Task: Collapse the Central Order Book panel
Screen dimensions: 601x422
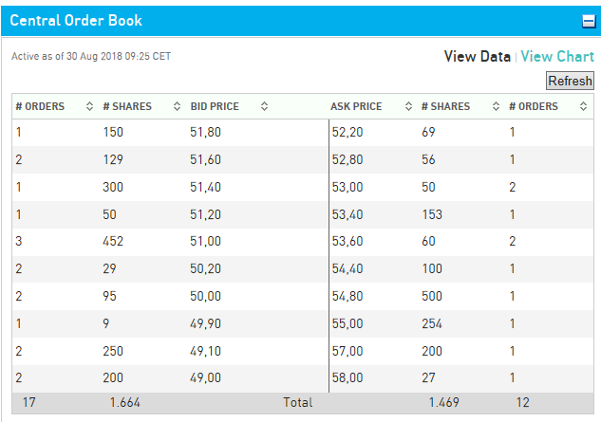Action: pyautogui.click(x=588, y=20)
